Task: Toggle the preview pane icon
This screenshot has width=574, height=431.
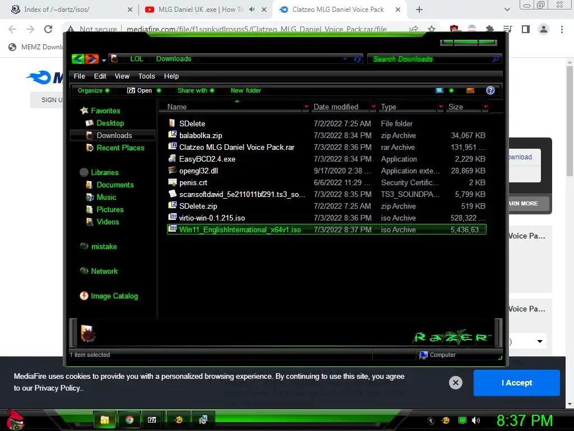Action: (x=470, y=90)
